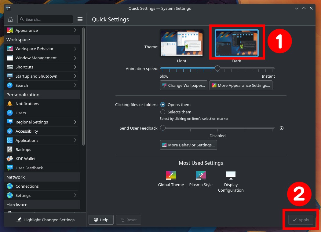
Task: Expand the network Settings chevron
Action: point(75,195)
